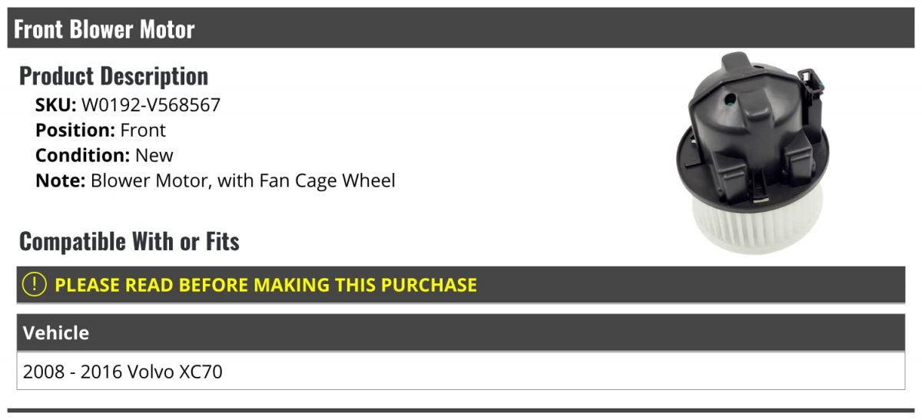Select the SKU value W0192-V568567
922x420 pixels.
click(x=151, y=105)
